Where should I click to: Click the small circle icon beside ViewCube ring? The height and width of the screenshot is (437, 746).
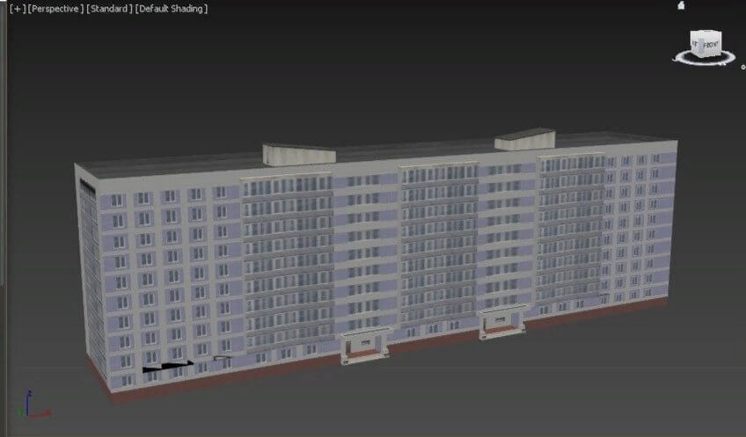point(742,67)
